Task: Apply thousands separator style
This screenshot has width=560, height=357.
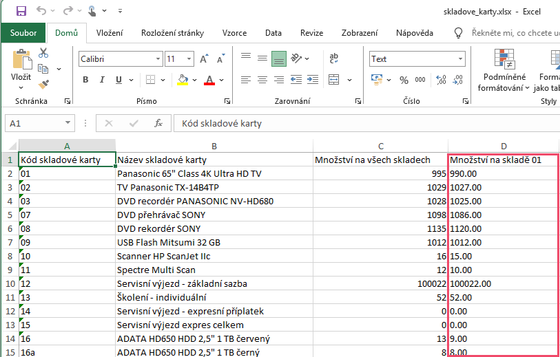Action: pos(420,80)
